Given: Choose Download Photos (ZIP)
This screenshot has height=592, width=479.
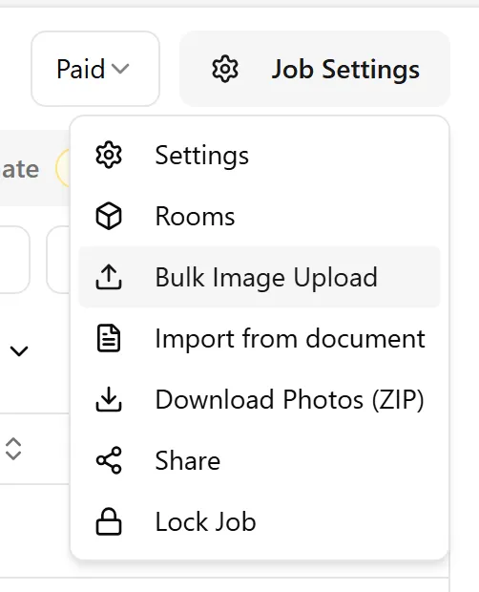Looking at the screenshot, I should [x=260, y=399].
